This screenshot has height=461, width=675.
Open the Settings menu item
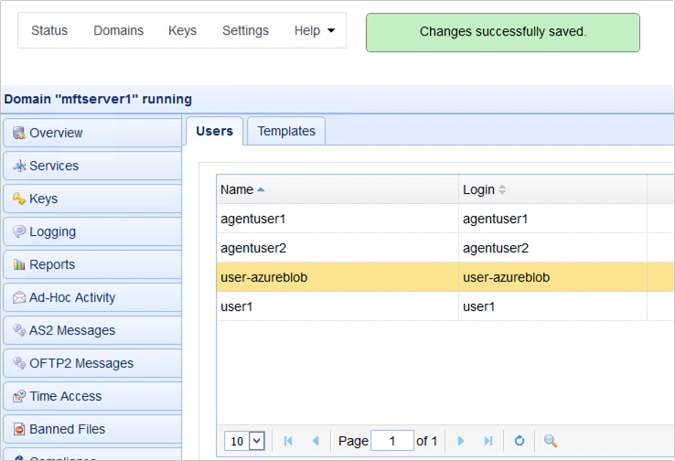point(245,30)
